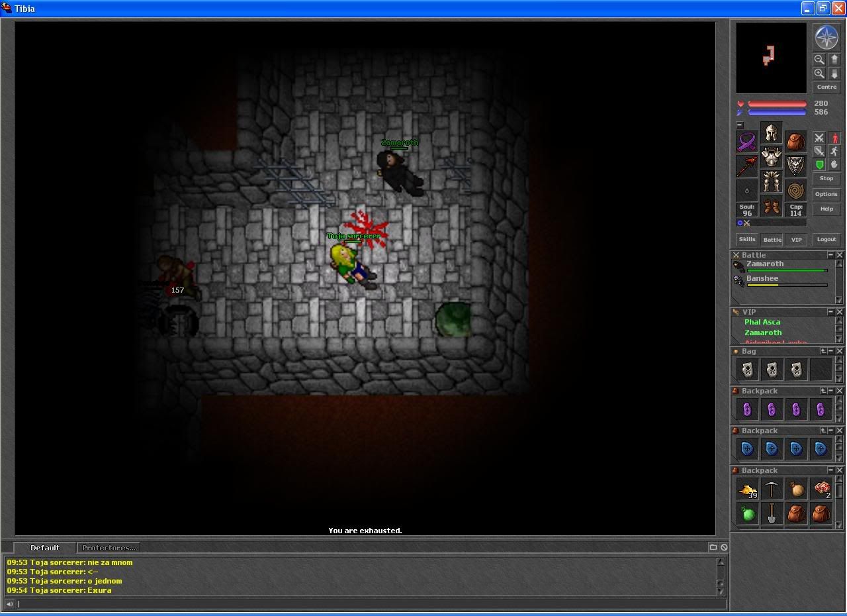This screenshot has height=616, width=847.
Task: Click the Stop button
Action: 826,178
